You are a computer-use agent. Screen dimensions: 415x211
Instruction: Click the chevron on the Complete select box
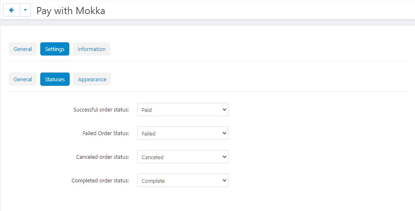[x=225, y=181]
